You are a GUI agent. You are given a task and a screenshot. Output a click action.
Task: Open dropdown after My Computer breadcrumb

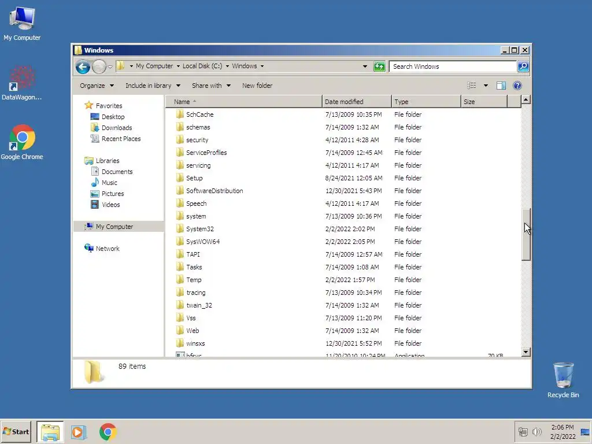178,66
